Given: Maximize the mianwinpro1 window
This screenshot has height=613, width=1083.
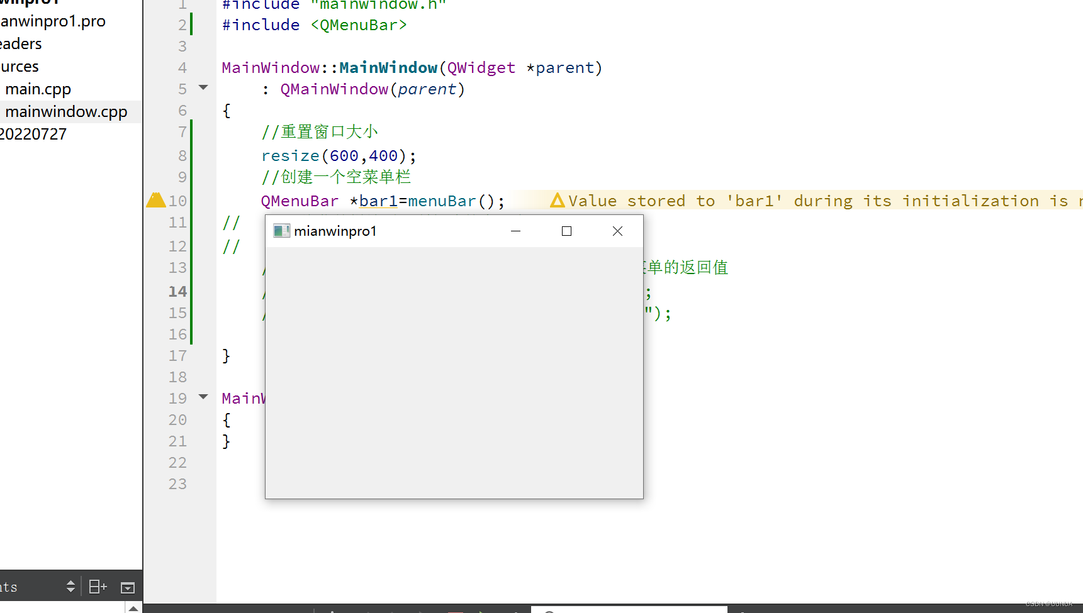Looking at the screenshot, I should coord(566,231).
